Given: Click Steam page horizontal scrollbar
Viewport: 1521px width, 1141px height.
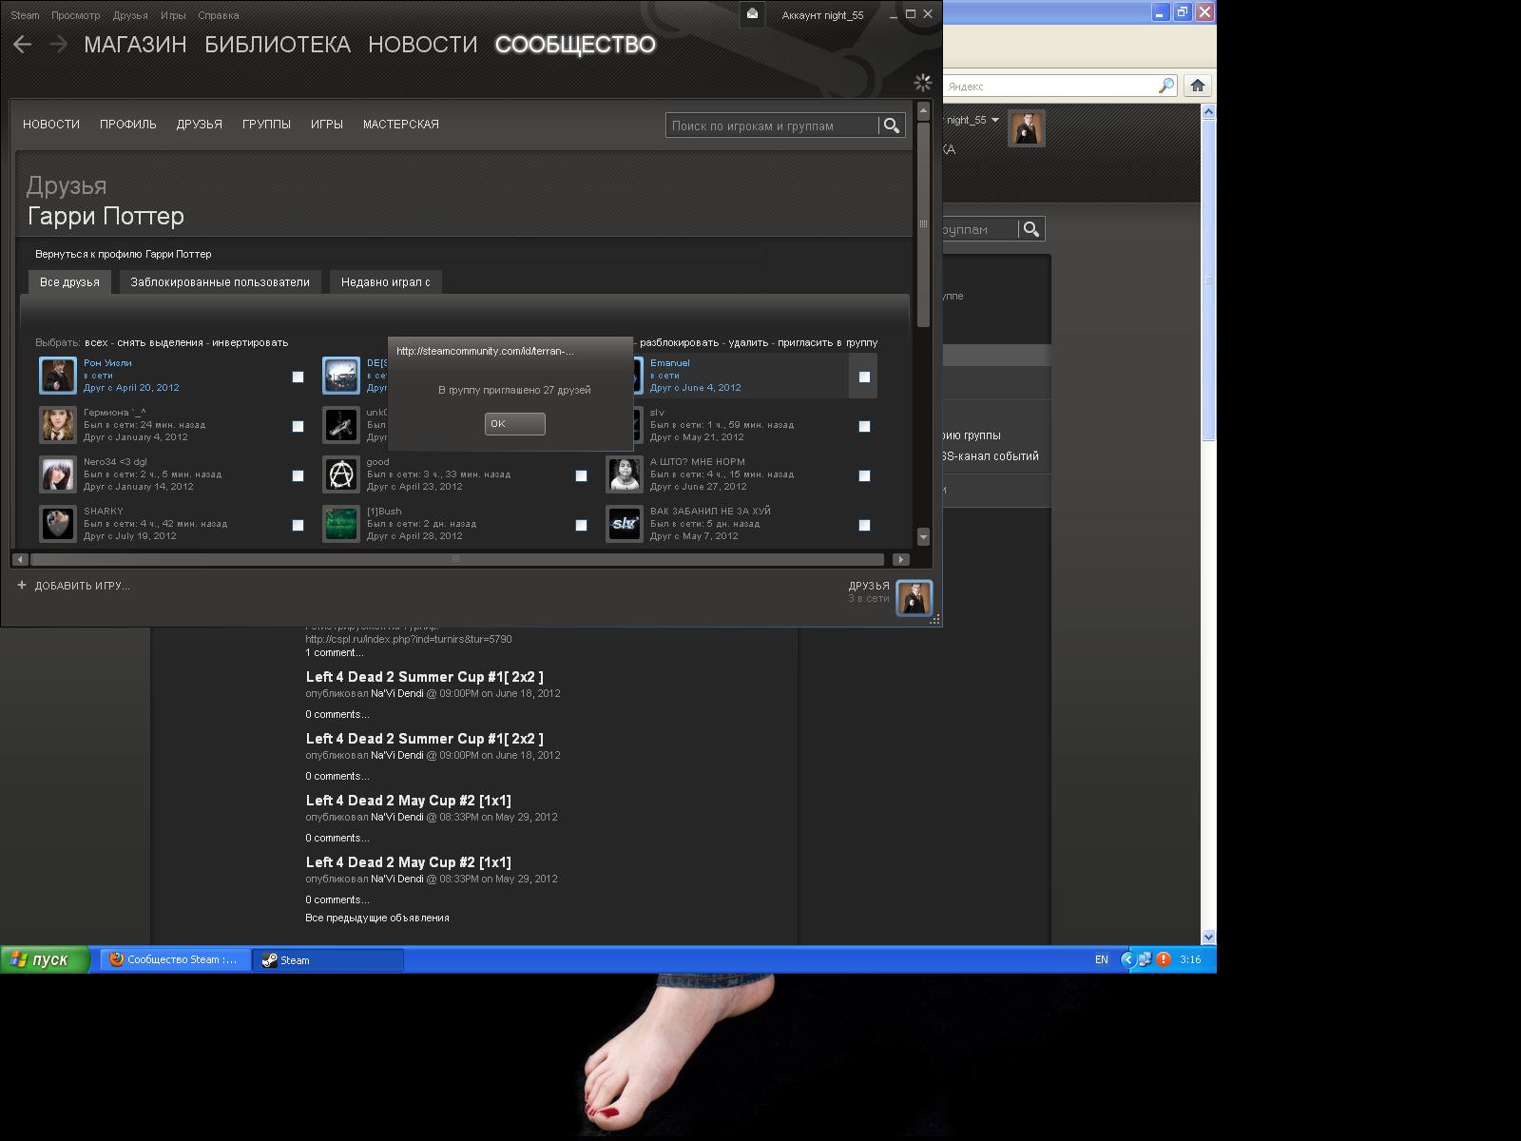Looking at the screenshot, I should tap(455, 559).
